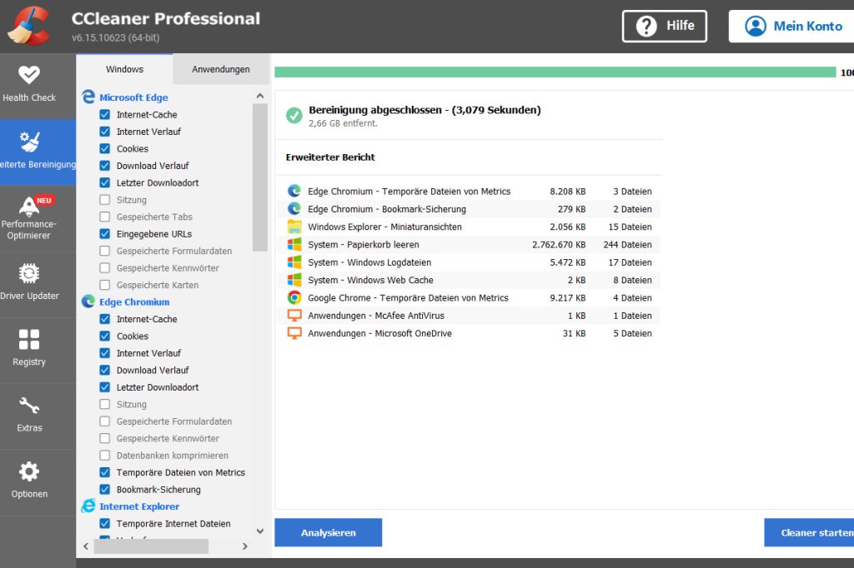
Task: Enable Edge Chromium Sitzung checkbox
Action: point(105,404)
